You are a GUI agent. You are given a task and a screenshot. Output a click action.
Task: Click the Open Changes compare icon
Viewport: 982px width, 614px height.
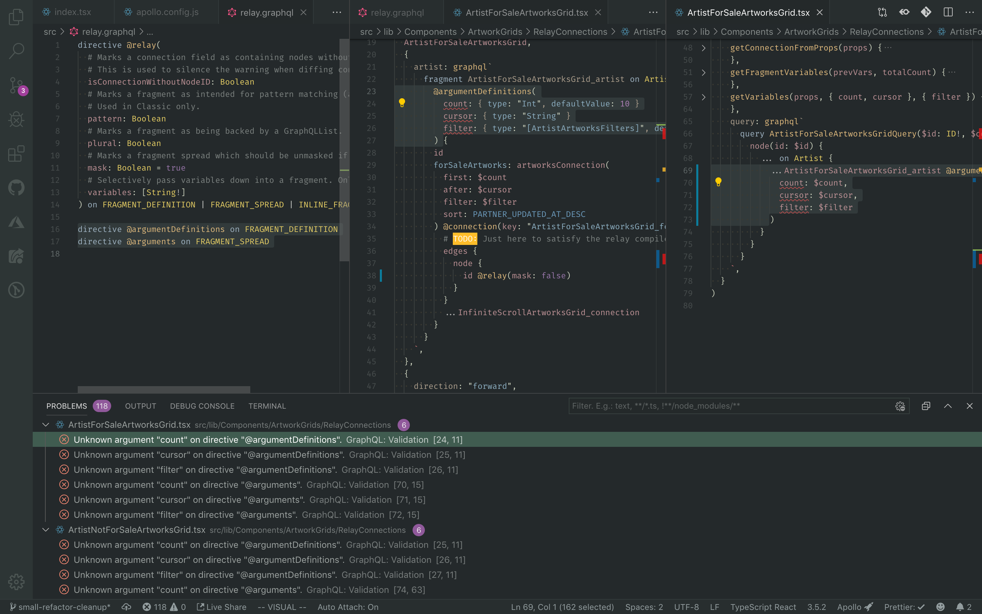(882, 12)
